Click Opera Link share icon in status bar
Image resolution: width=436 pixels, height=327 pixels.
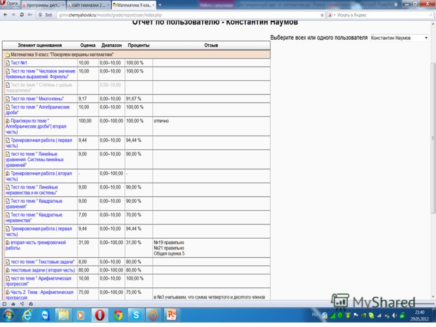pos(22,304)
